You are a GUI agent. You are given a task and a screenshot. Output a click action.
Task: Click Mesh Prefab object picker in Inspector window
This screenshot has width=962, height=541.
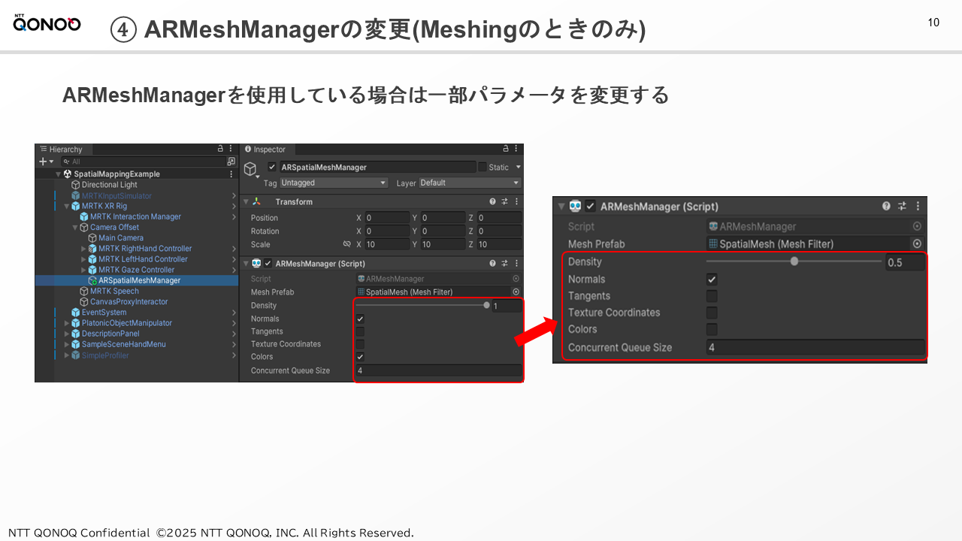coord(516,292)
